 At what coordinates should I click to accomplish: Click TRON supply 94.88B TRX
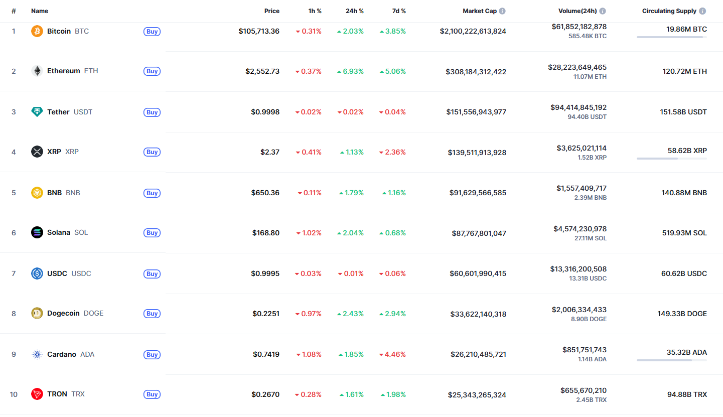pyautogui.click(x=687, y=394)
